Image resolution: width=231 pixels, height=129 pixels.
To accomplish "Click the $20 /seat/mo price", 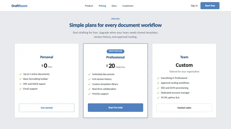I will click(115, 66).
